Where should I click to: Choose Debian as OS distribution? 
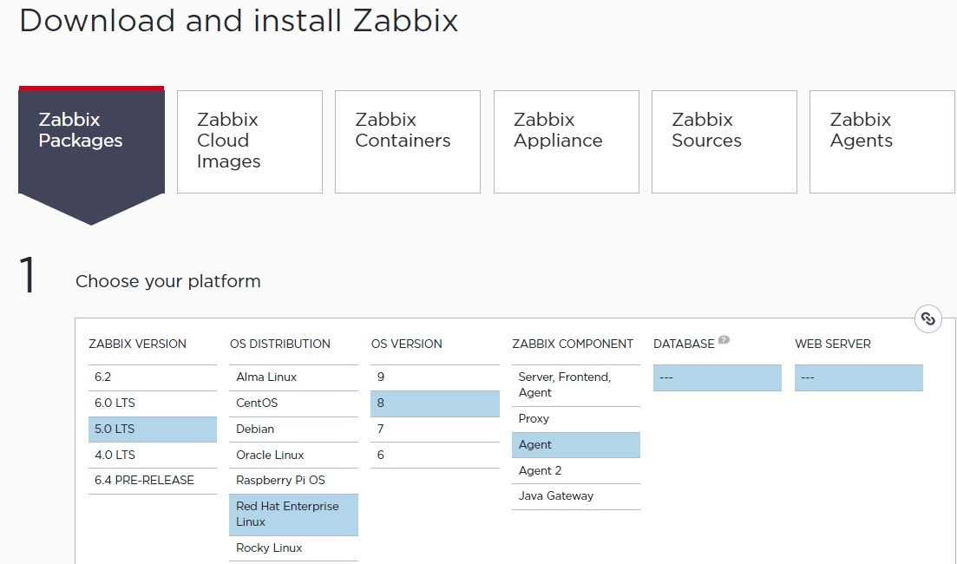(x=293, y=430)
